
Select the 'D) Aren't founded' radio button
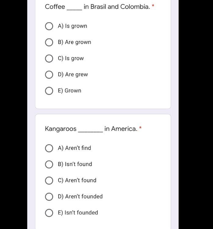(49, 197)
